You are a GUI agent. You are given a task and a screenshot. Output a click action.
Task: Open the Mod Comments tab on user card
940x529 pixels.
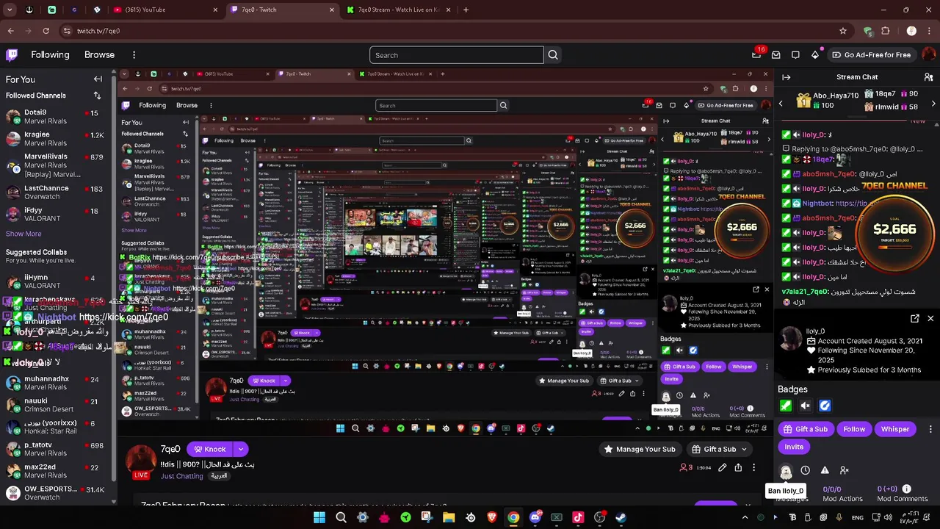tap(902, 494)
